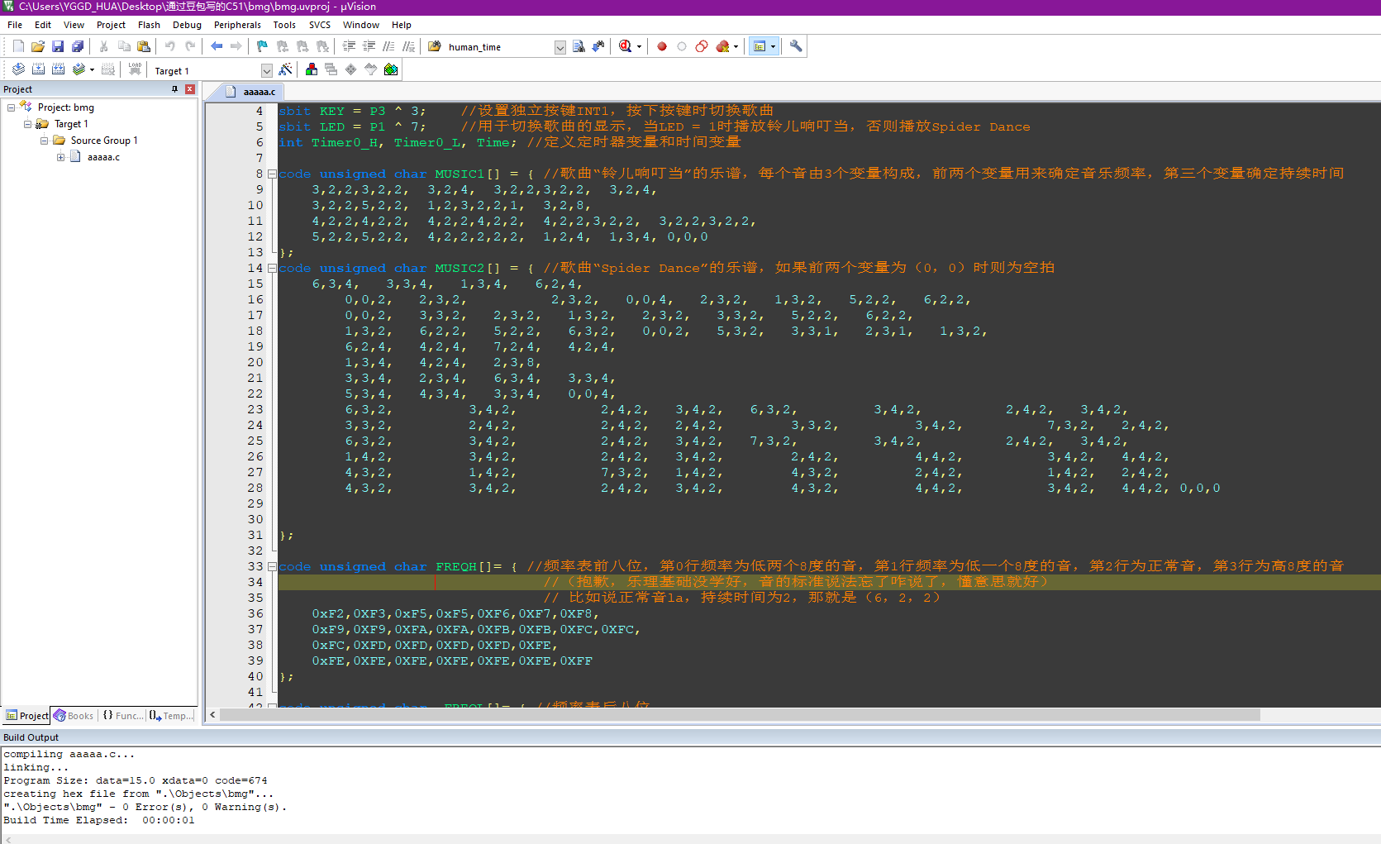Open the human_time search dropdown

(560, 47)
